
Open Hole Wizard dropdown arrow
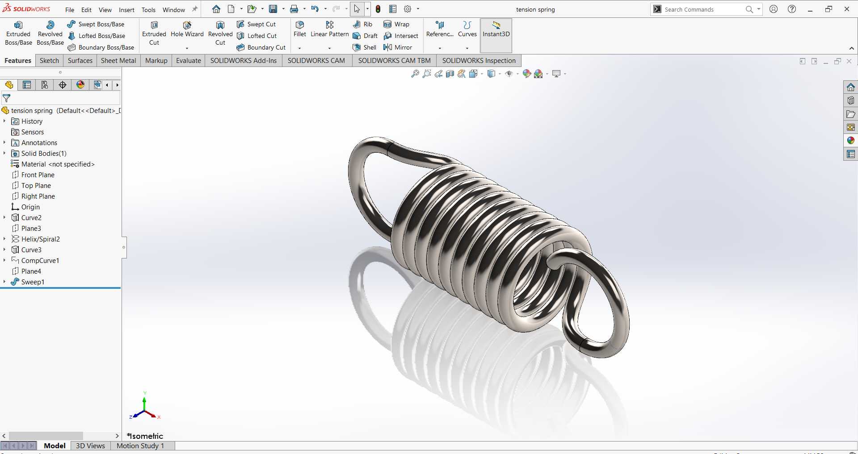tap(187, 48)
